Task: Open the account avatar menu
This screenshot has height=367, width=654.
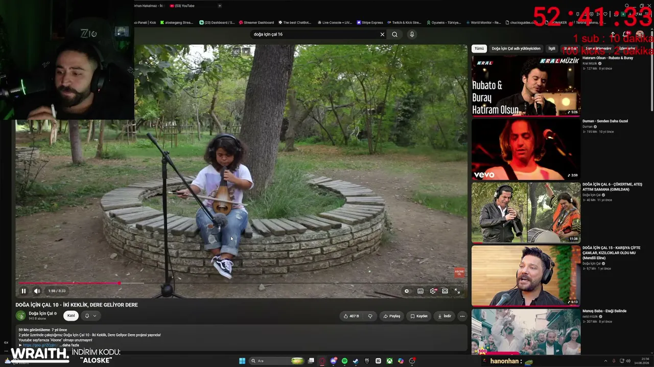Action: tap(640, 35)
